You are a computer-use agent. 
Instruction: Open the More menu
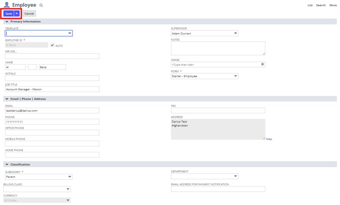point(333,5)
